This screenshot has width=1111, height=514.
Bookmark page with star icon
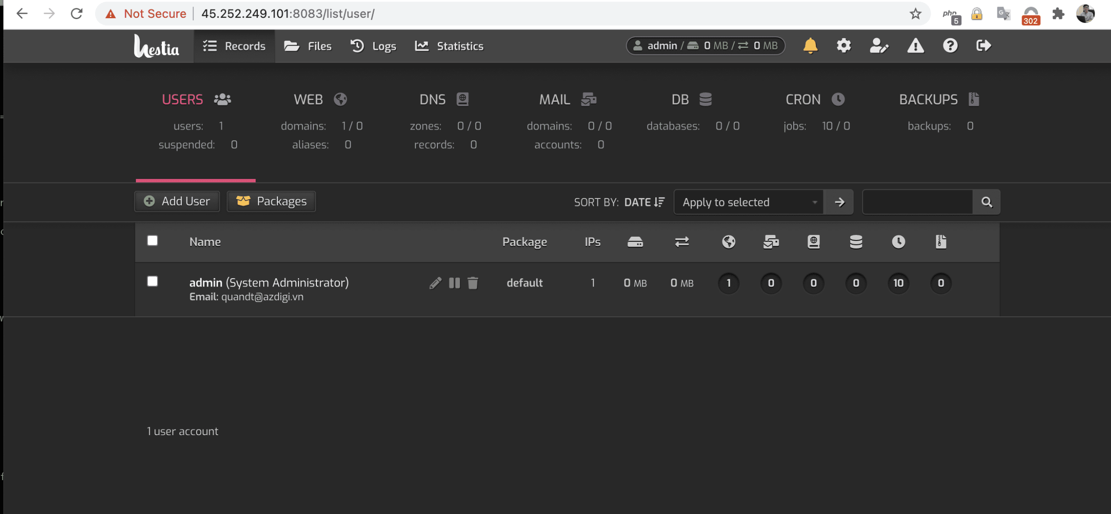click(915, 14)
